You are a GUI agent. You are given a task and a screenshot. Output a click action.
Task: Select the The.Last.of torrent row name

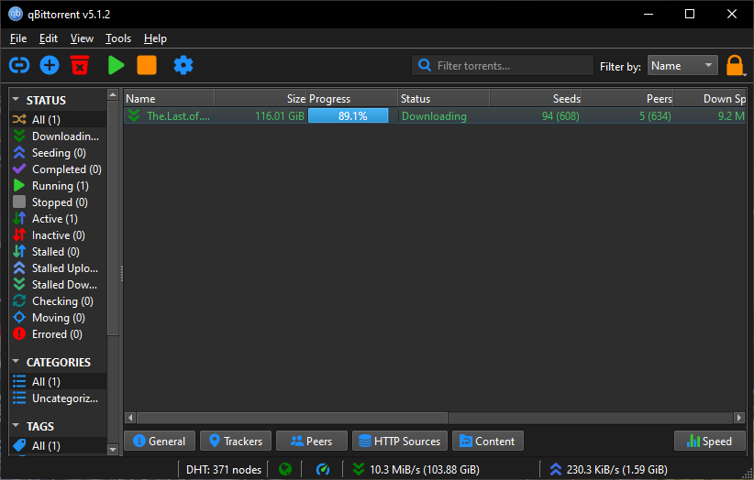178,115
